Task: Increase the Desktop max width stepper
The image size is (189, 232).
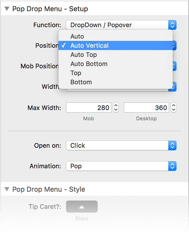Action: [174, 105]
